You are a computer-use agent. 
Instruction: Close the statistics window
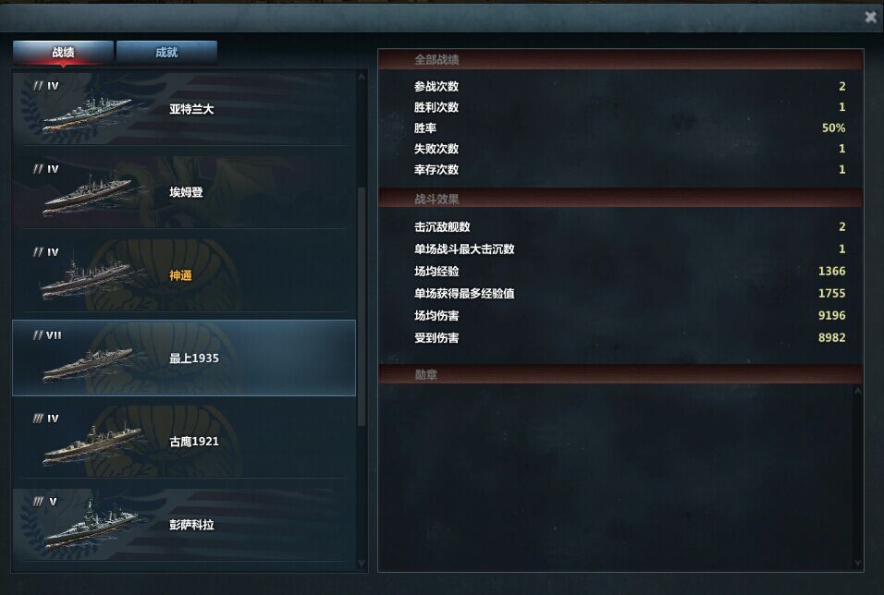(870, 18)
